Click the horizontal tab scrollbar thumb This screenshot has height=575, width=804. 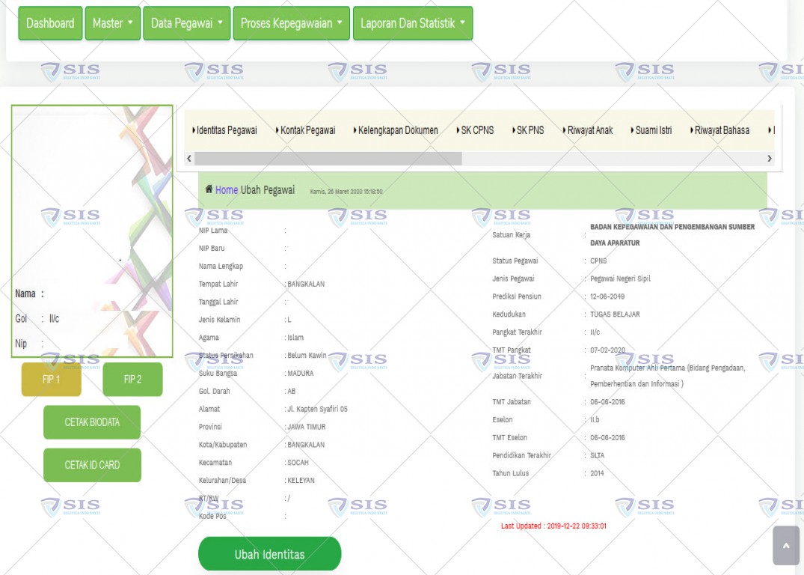point(328,159)
